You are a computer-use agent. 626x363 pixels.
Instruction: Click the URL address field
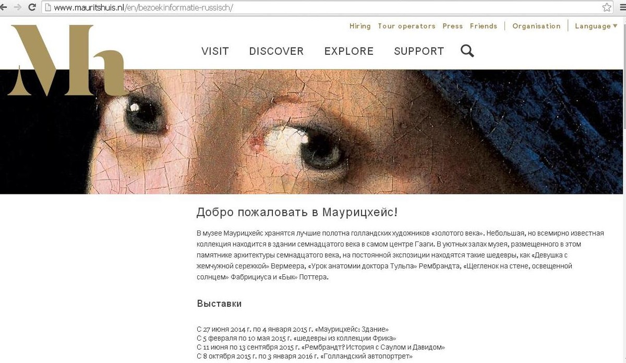pyautogui.click(x=323, y=7)
